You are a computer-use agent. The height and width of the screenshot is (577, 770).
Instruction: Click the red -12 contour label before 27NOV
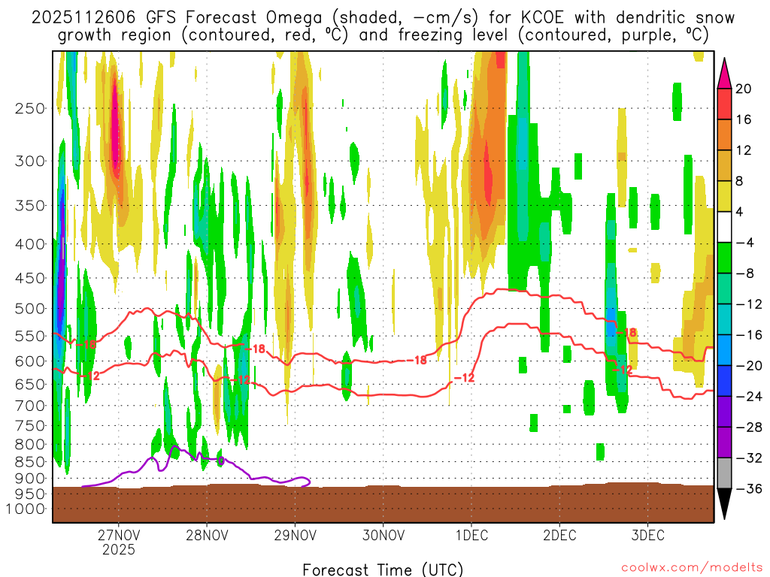tap(89, 376)
